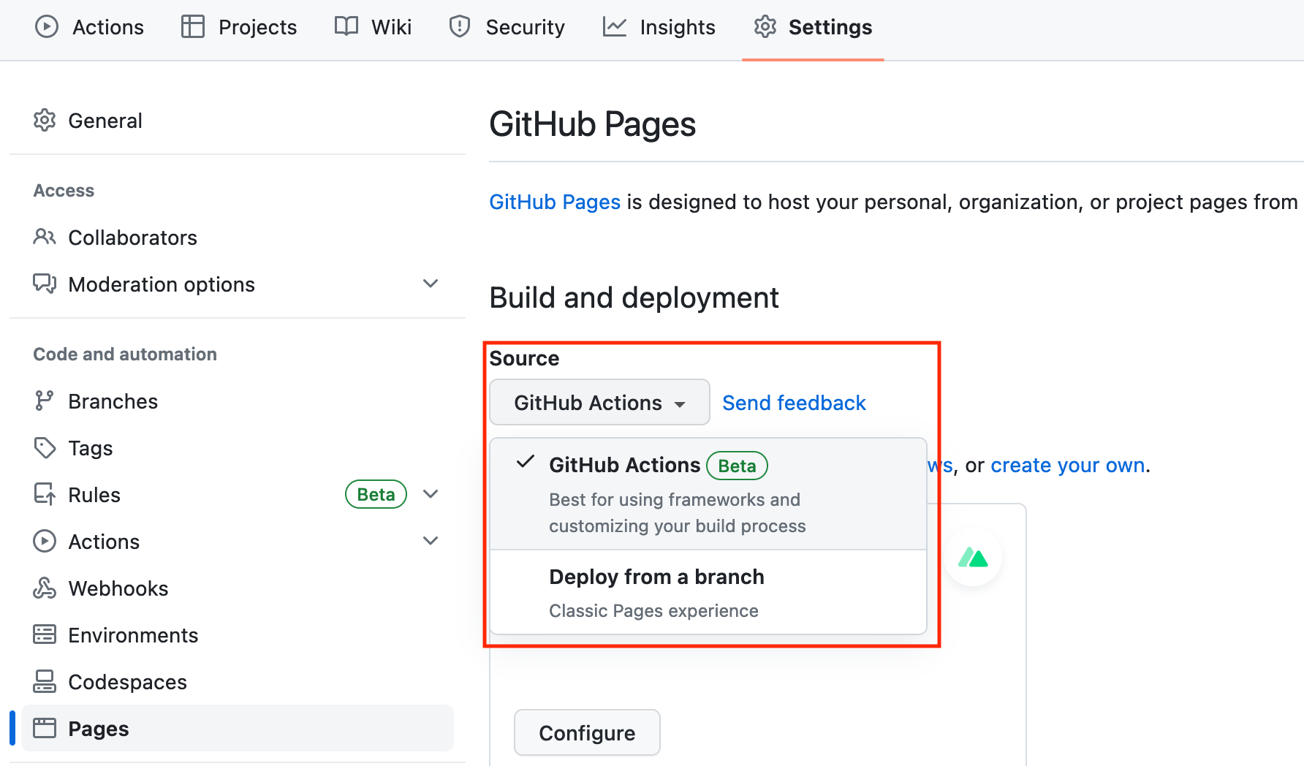1304x766 pixels.
Task: Click the 'Build and deployment' heading
Action: [634, 297]
